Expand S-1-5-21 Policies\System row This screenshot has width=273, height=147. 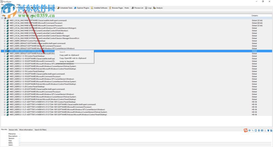click(5, 112)
